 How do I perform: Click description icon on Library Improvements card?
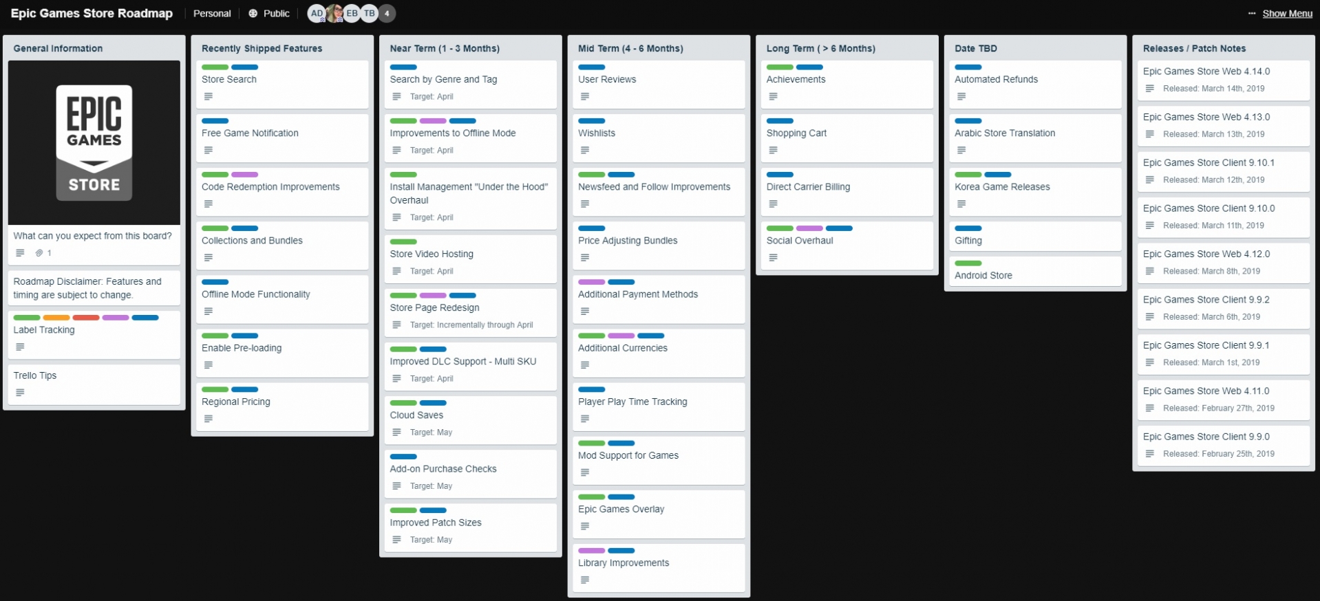(585, 580)
